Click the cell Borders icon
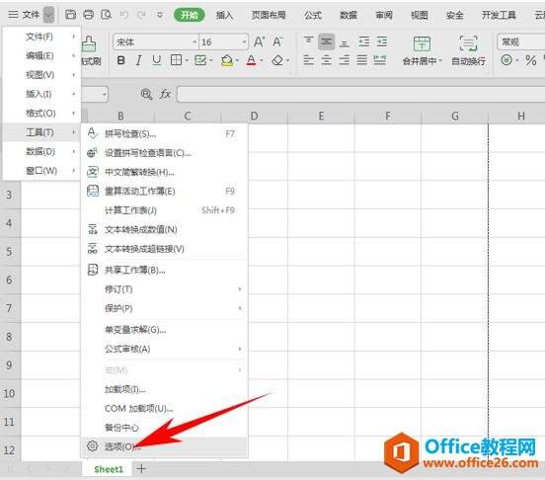Image resolution: width=545 pixels, height=480 pixels. [x=176, y=60]
